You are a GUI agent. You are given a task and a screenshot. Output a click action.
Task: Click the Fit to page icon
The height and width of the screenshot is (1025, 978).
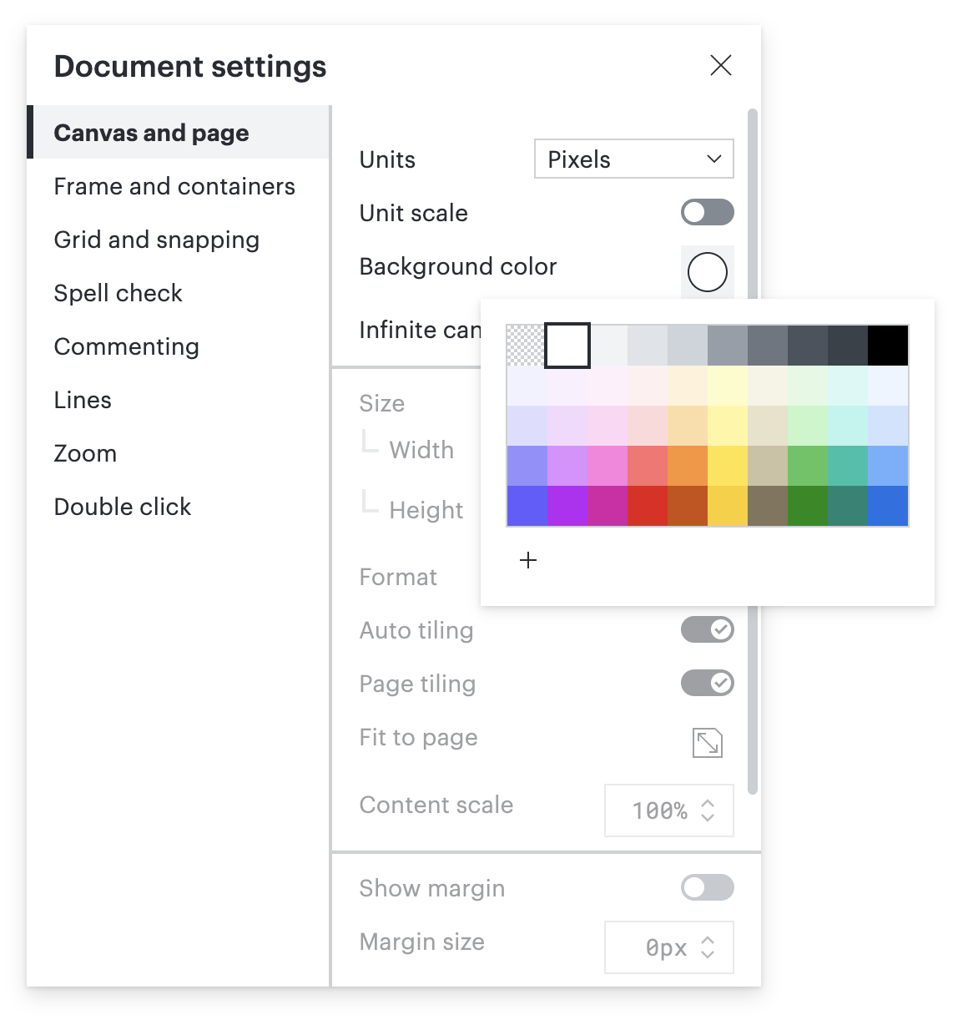pyautogui.click(x=708, y=742)
